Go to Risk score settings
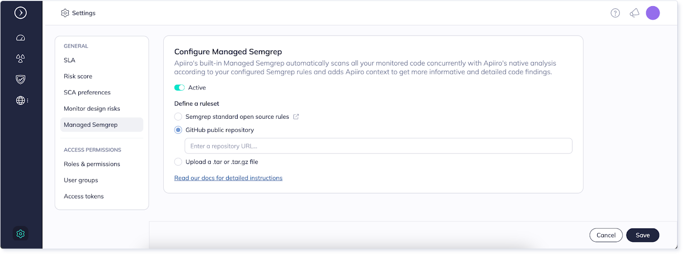 (x=78, y=76)
